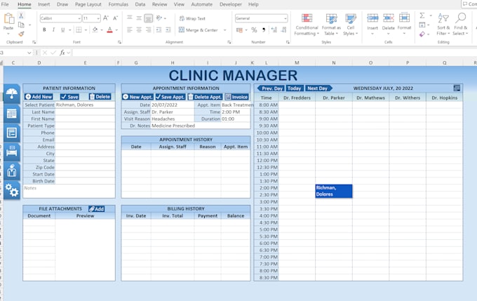The width and height of the screenshot is (477, 301).
Task: Click the AutoSum sigma icon
Action: click(x=422, y=15)
